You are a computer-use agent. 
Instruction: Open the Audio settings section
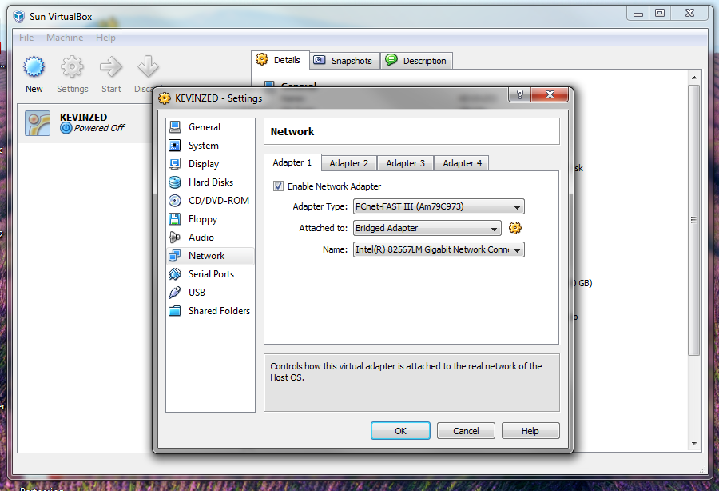click(201, 238)
